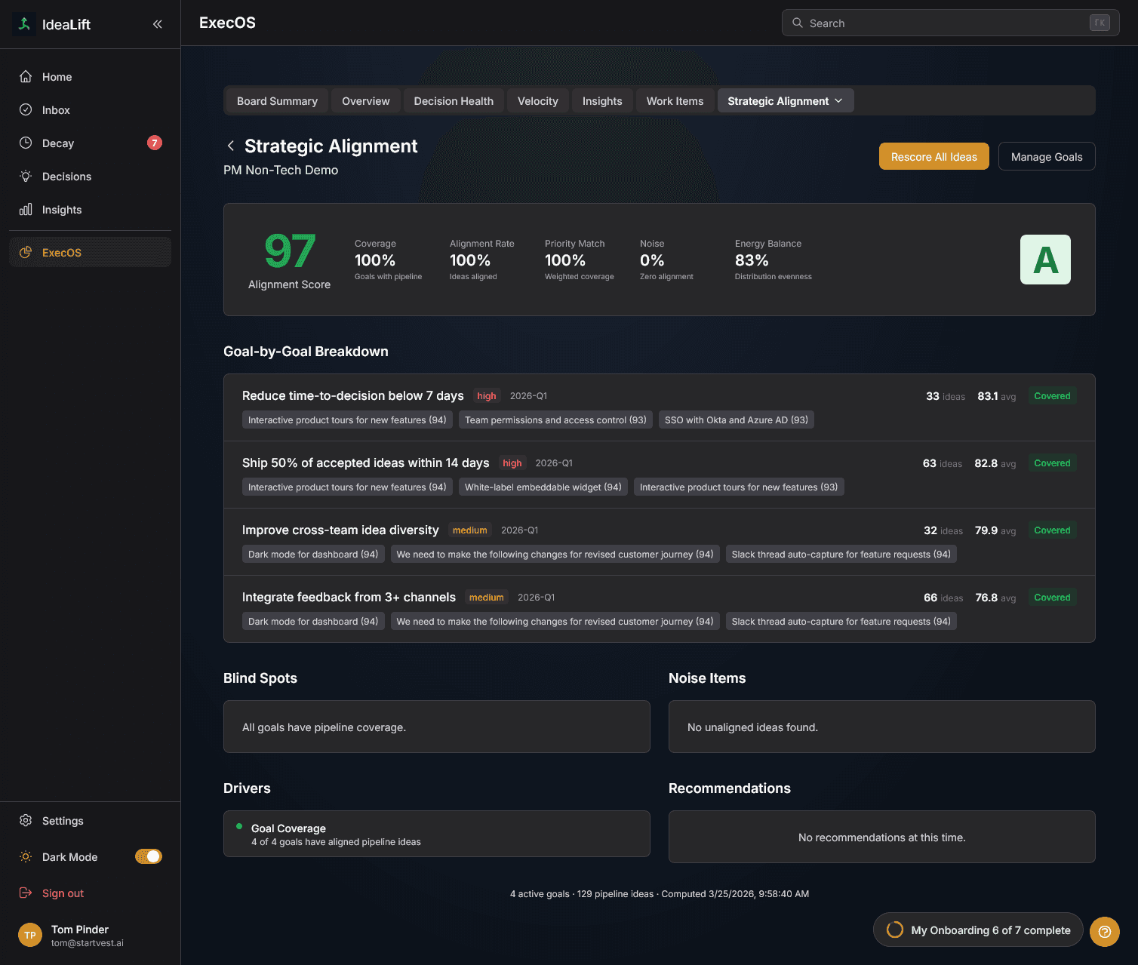Click the Dark Mode sun icon
Image resolution: width=1138 pixels, height=965 pixels.
(26, 857)
